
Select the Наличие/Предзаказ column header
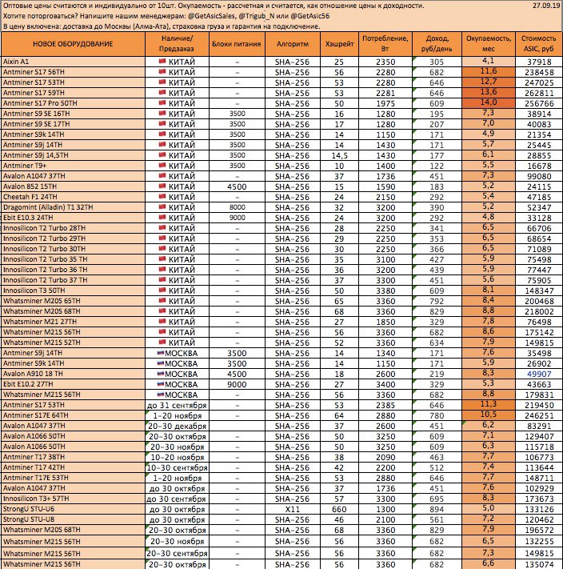point(177,44)
